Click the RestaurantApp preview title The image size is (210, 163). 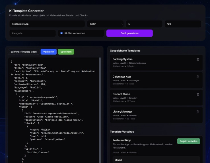[x=122, y=140]
